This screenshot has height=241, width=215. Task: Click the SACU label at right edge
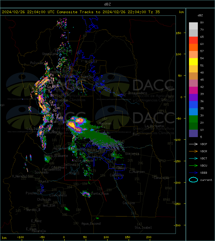tap(169, 88)
